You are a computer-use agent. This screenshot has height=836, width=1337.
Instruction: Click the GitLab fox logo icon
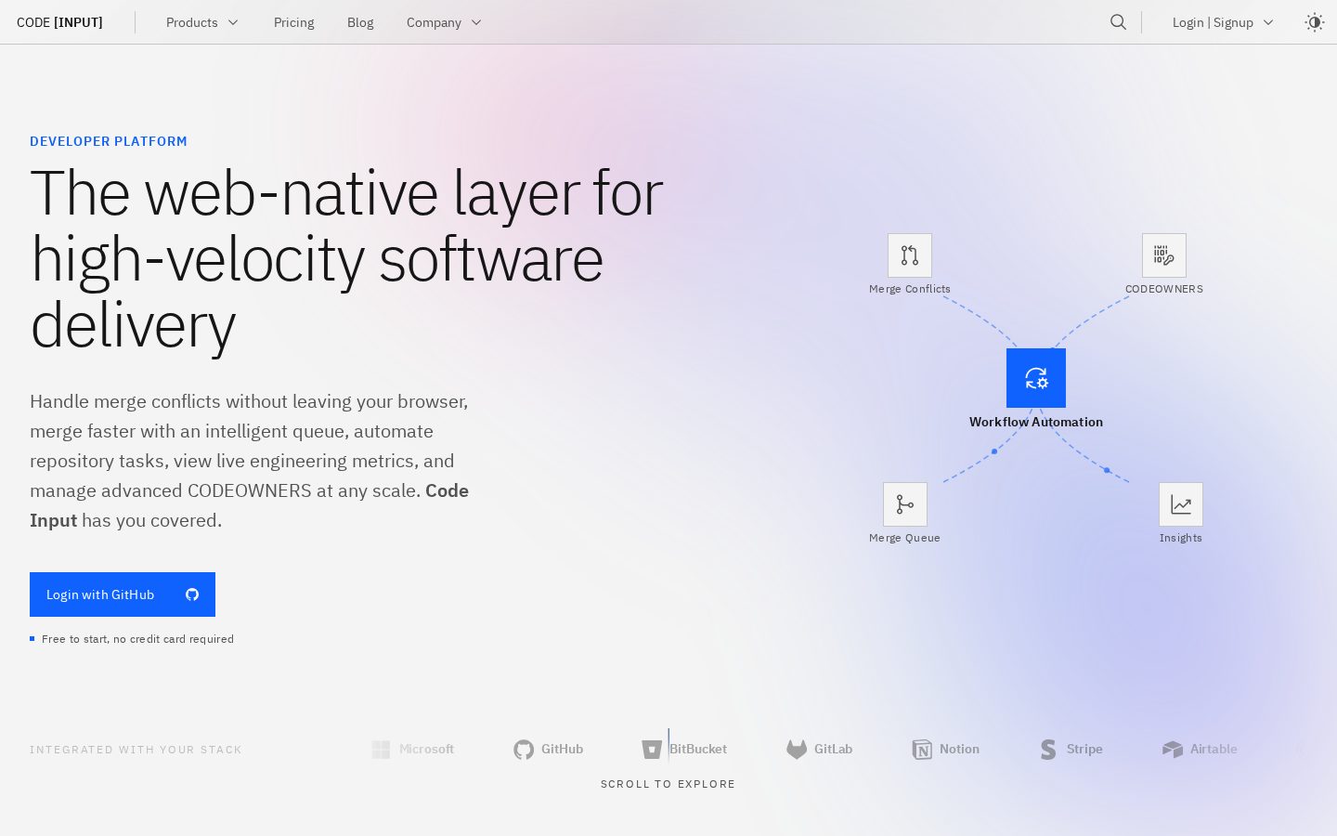pos(797,750)
